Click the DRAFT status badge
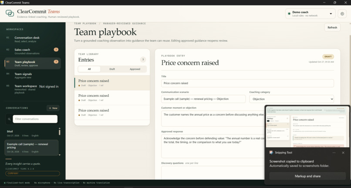Image resolution: width=351 pixels, height=188 pixels. (x=328, y=56)
